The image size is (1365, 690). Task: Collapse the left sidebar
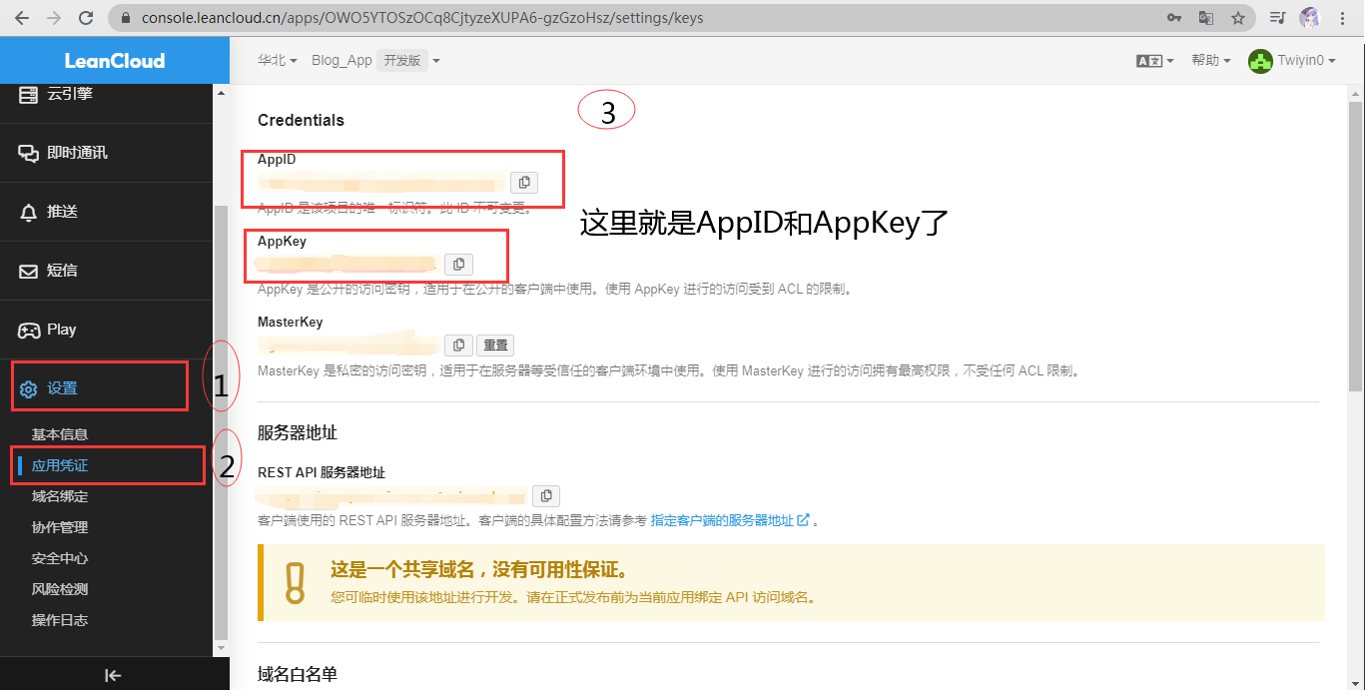pyautogui.click(x=114, y=675)
